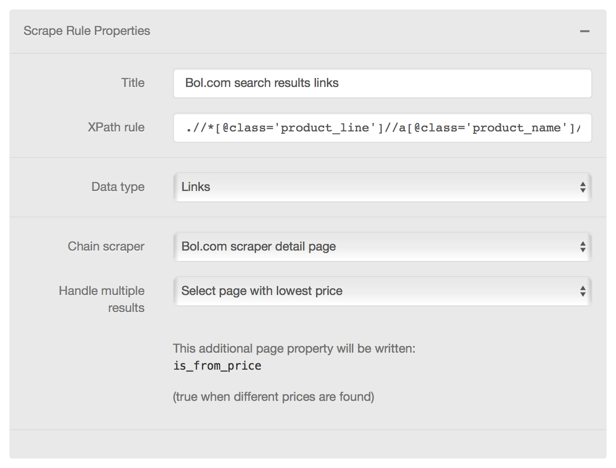Click the 'XPath rule' field label
This screenshot has width=616, height=468.
click(x=116, y=128)
